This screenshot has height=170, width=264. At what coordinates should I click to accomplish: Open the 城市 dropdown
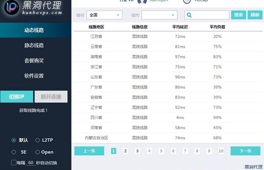click(x=159, y=15)
